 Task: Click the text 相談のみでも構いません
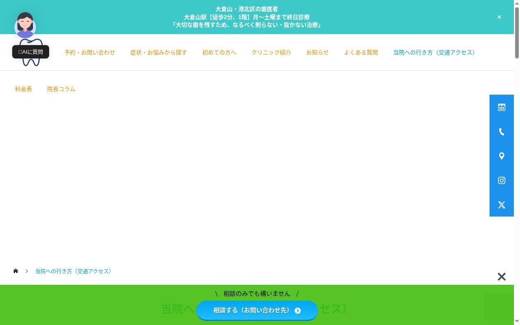pos(257,293)
